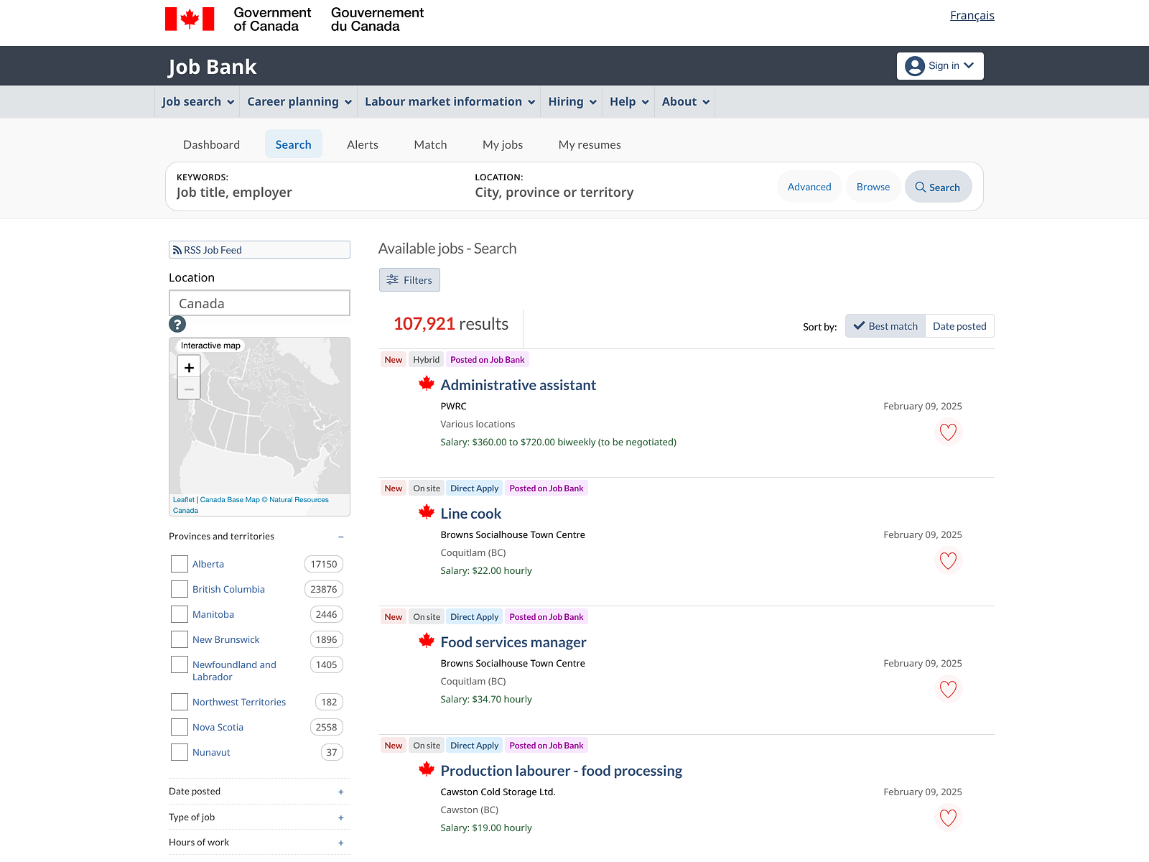The height and width of the screenshot is (862, 1149).
Task: Select the Nova Scotia checkbox
Action: pos(180,727)
